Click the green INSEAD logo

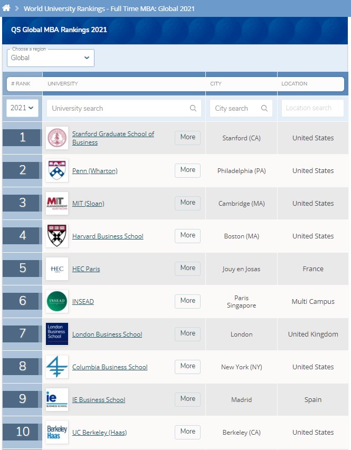(x=57, y=302)
